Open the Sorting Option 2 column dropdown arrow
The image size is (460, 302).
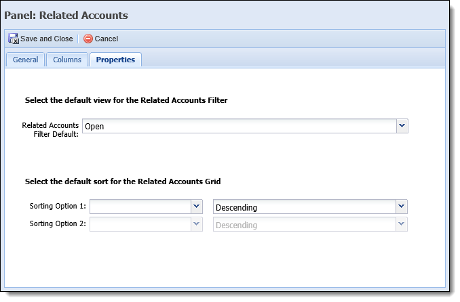click(197, 224)
